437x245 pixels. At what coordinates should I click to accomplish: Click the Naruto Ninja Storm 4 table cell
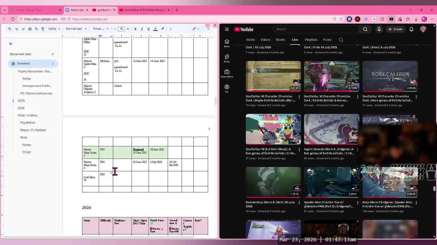click(90, 165)
